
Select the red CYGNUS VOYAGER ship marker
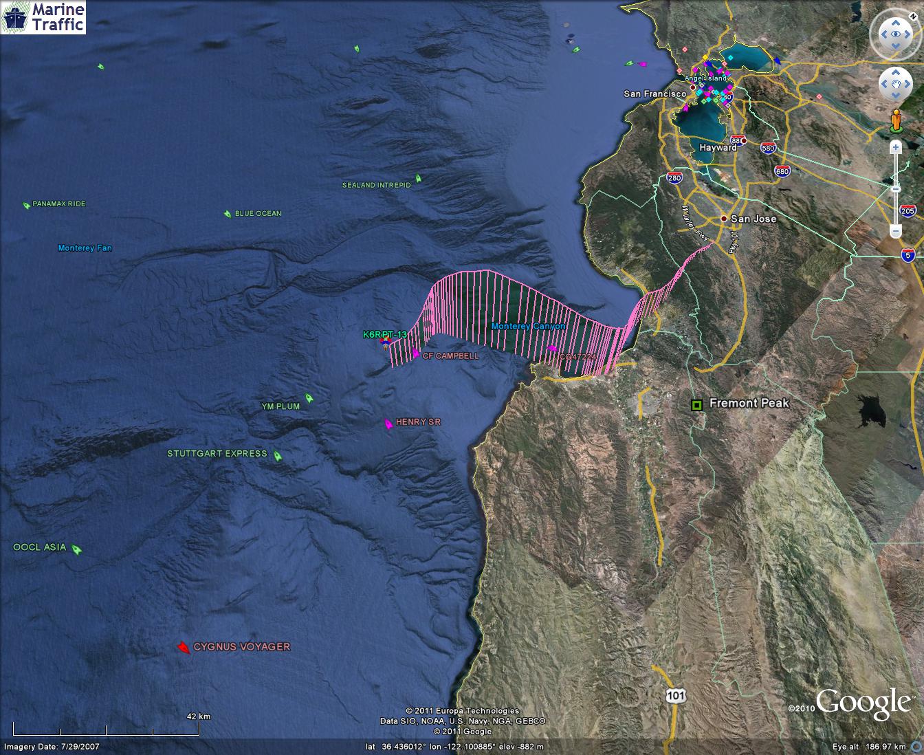click(183, 648)
